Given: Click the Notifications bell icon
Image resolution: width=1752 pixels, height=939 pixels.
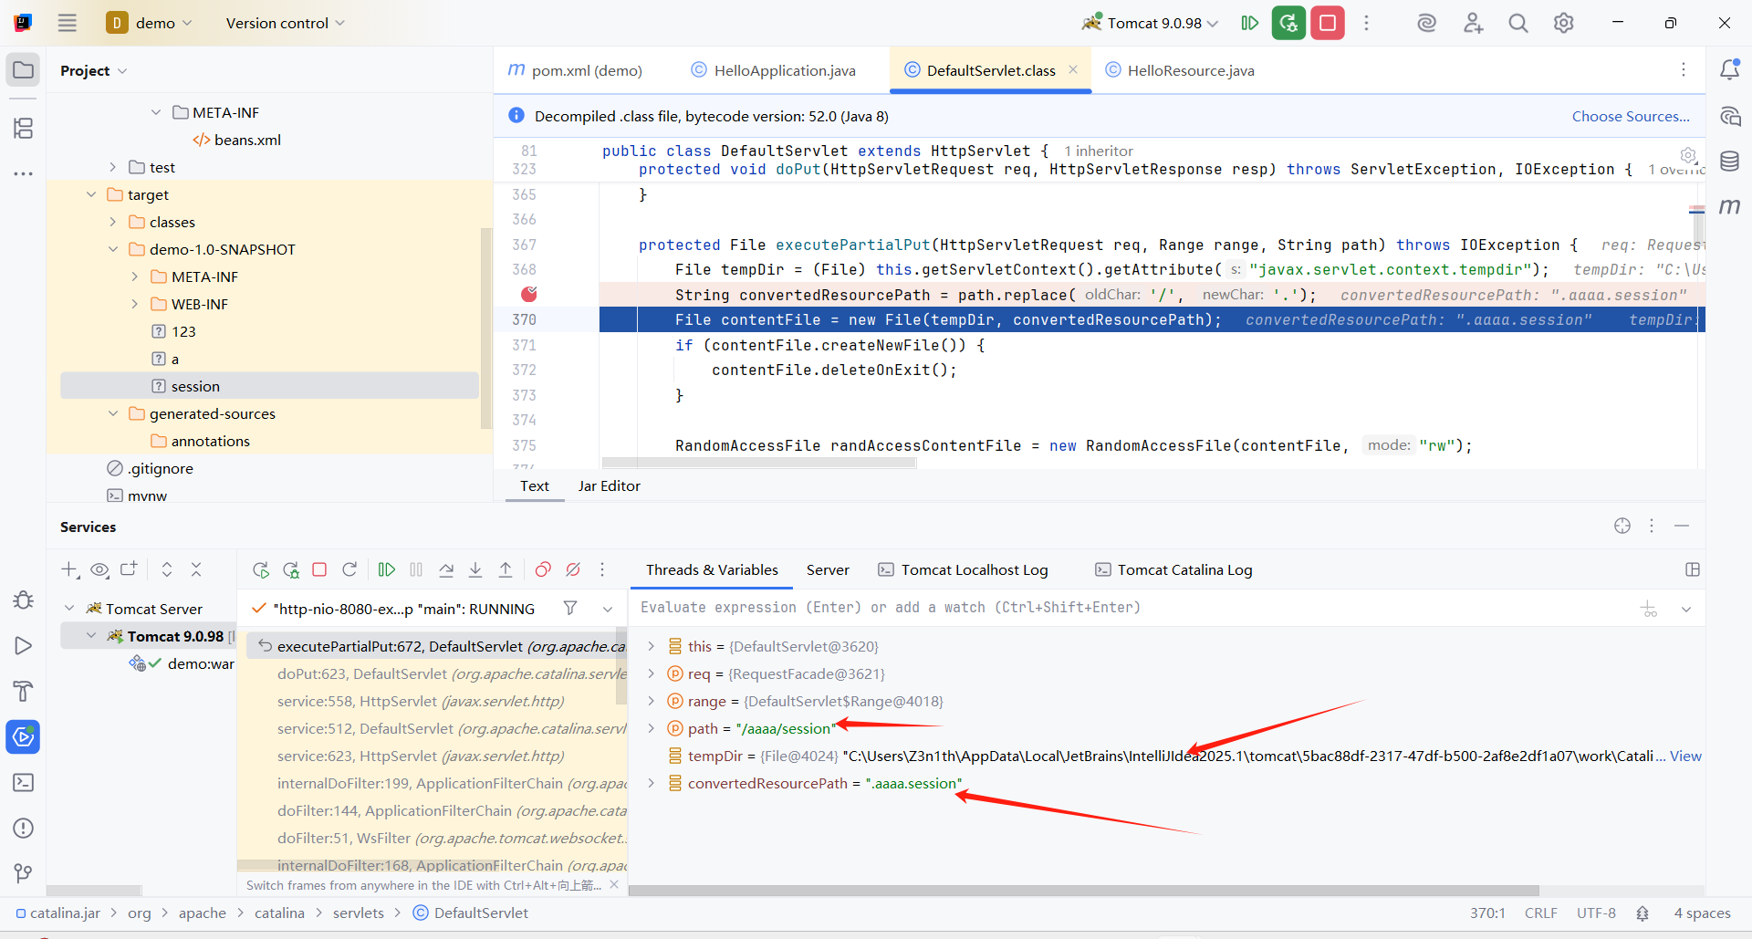Looking at the screenshot, I should click(x=1729, y=70).
